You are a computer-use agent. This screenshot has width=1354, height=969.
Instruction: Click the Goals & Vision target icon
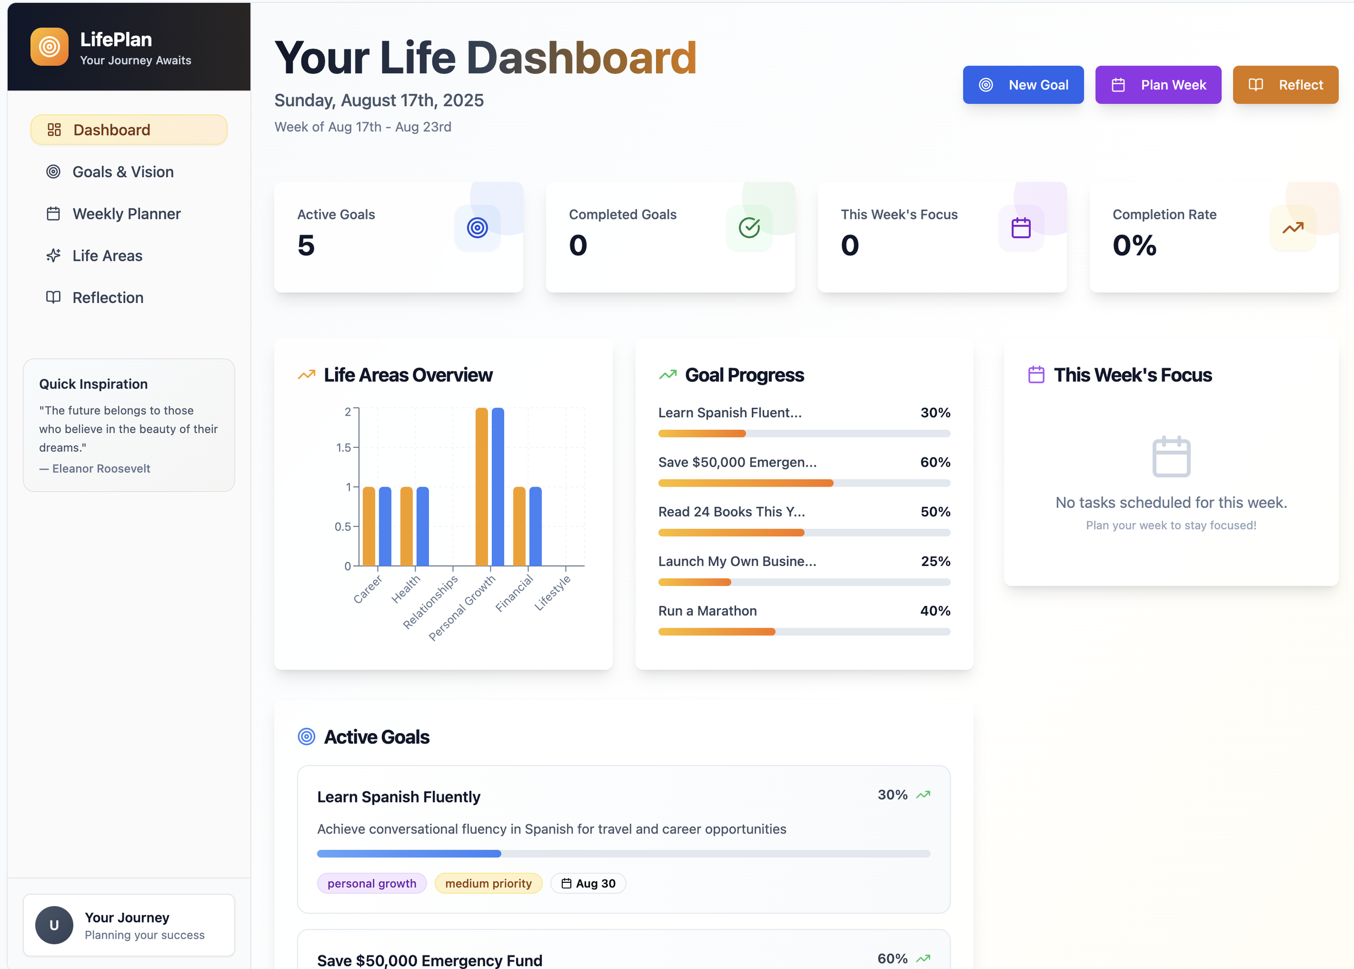(x=54, y=172)
